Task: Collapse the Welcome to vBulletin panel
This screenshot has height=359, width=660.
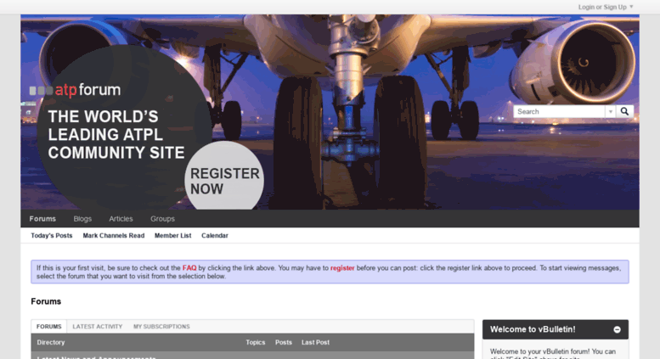Action: click(x=617, y=329)
